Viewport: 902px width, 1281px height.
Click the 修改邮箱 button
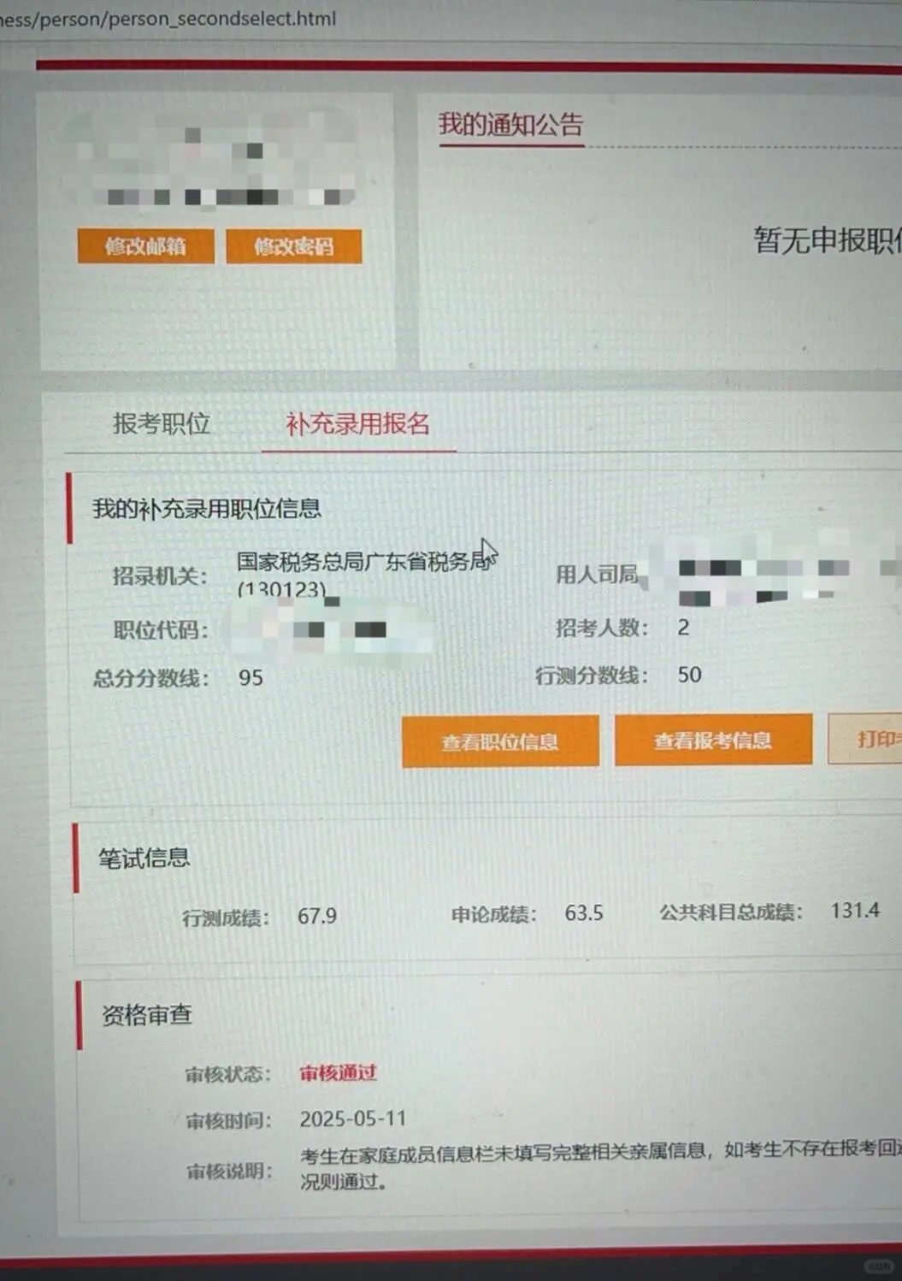coord(145,246)
